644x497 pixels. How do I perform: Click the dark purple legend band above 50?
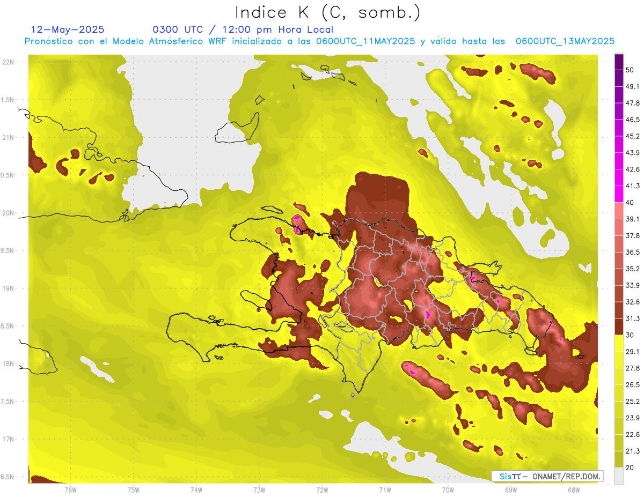619,62
